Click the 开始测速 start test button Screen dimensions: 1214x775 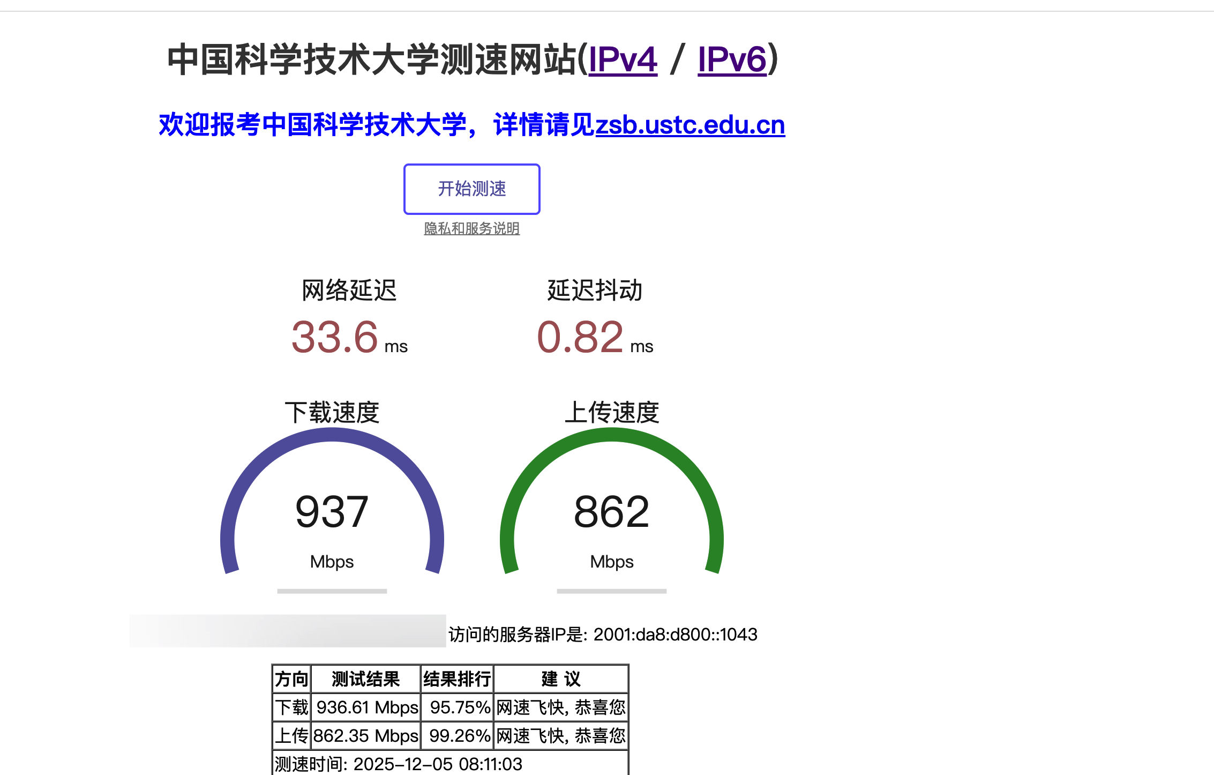[471, 189]
